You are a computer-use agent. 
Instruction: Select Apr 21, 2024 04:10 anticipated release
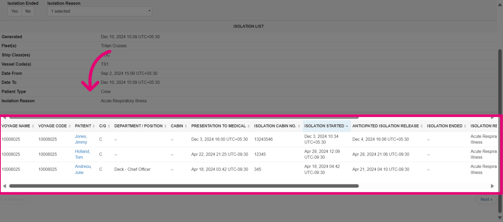pyautogui.click(x=381, y=169)
